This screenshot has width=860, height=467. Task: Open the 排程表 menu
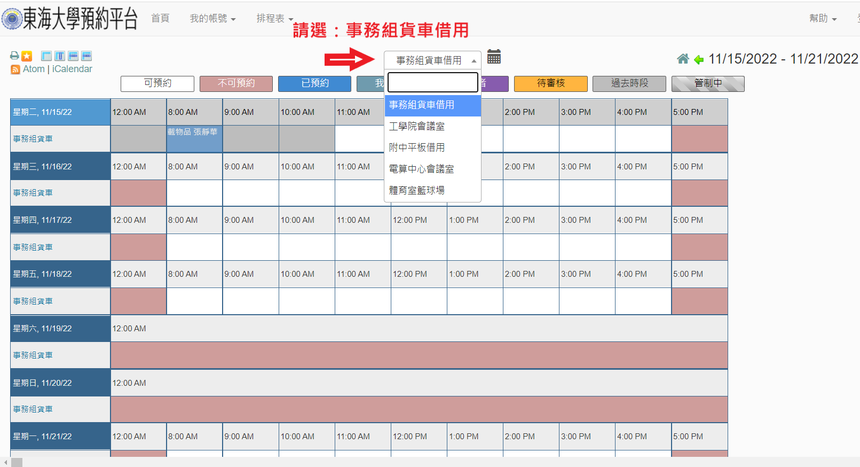tap(274, 19)
